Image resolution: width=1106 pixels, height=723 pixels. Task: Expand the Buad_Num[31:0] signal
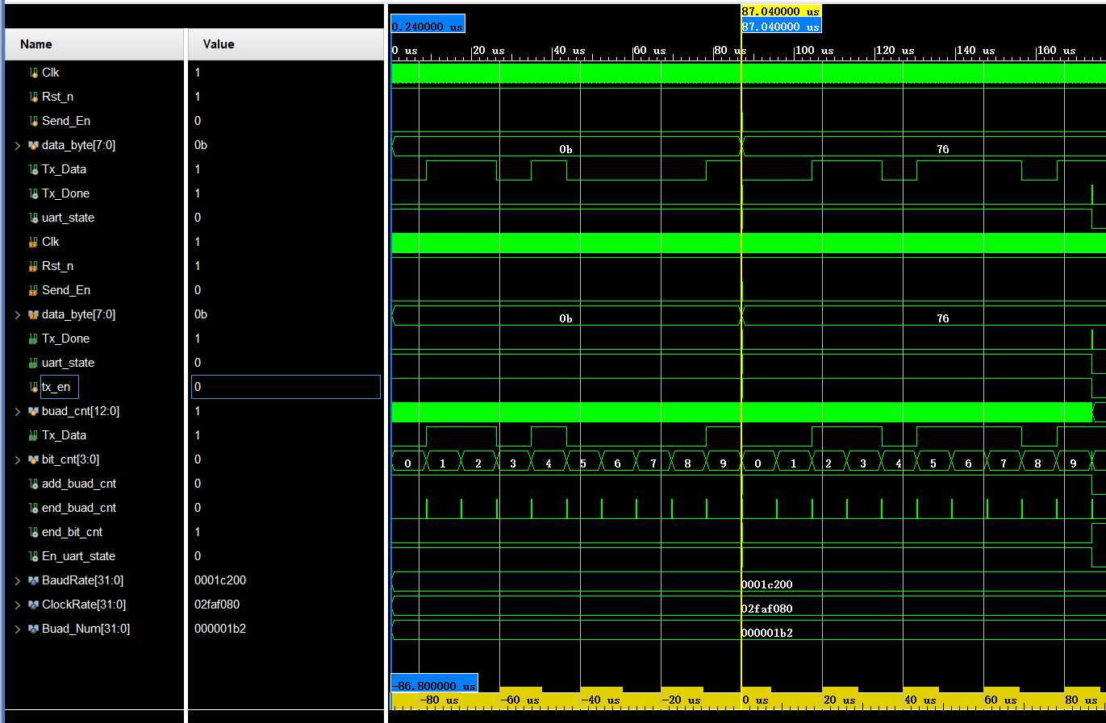coord(18,629)
